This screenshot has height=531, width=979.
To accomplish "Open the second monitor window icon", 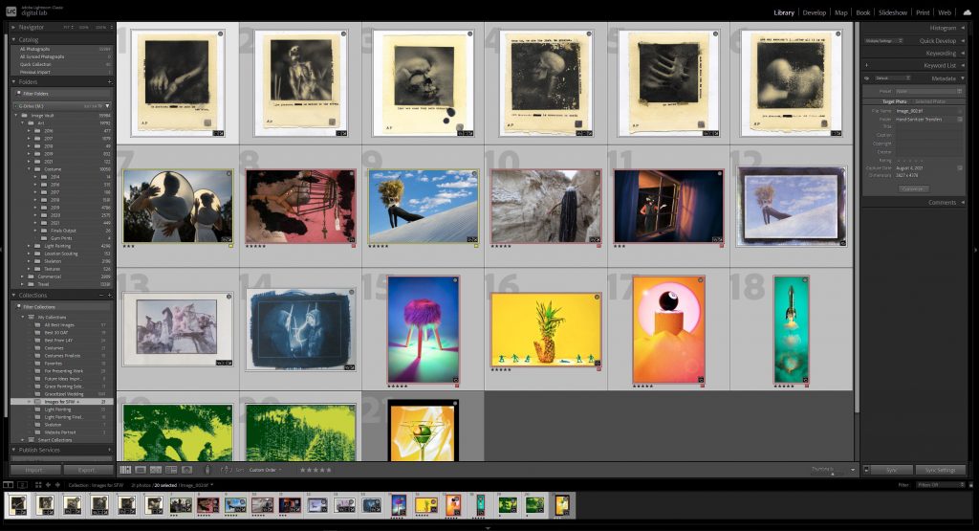I will [23, 485].
